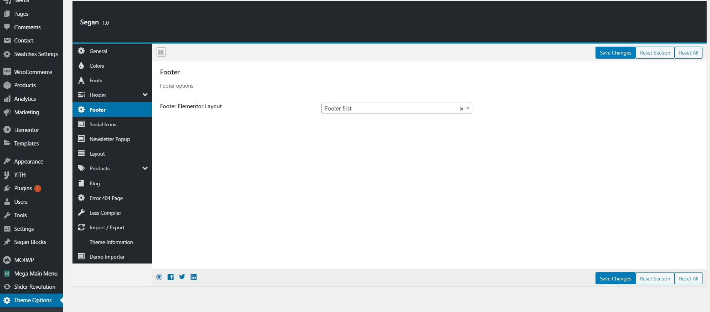Go to Plugins admin menu
The width and height of the screenshot is (710, 312).
coord(23,188)
